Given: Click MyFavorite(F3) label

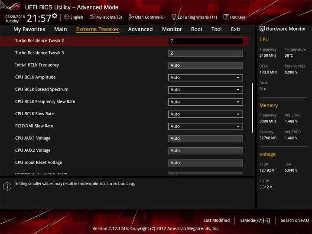Looking at the screenshot, I should pyautogui.click(x=109, y=17).
